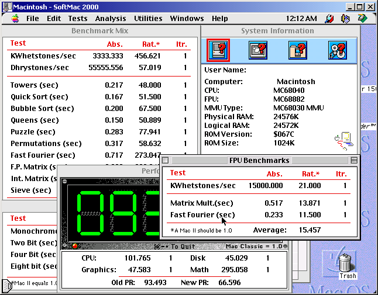Select the Bubble Sort (sec) test row

click(99, 109)
